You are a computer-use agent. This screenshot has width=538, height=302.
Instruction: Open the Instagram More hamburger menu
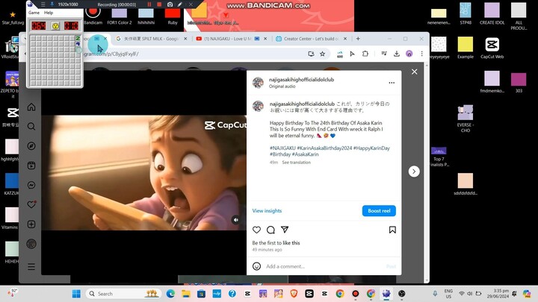[31, 266]
